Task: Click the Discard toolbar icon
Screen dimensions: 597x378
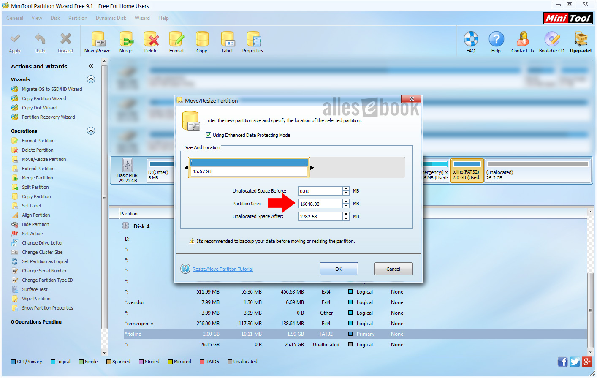Action: click(65, 42)
